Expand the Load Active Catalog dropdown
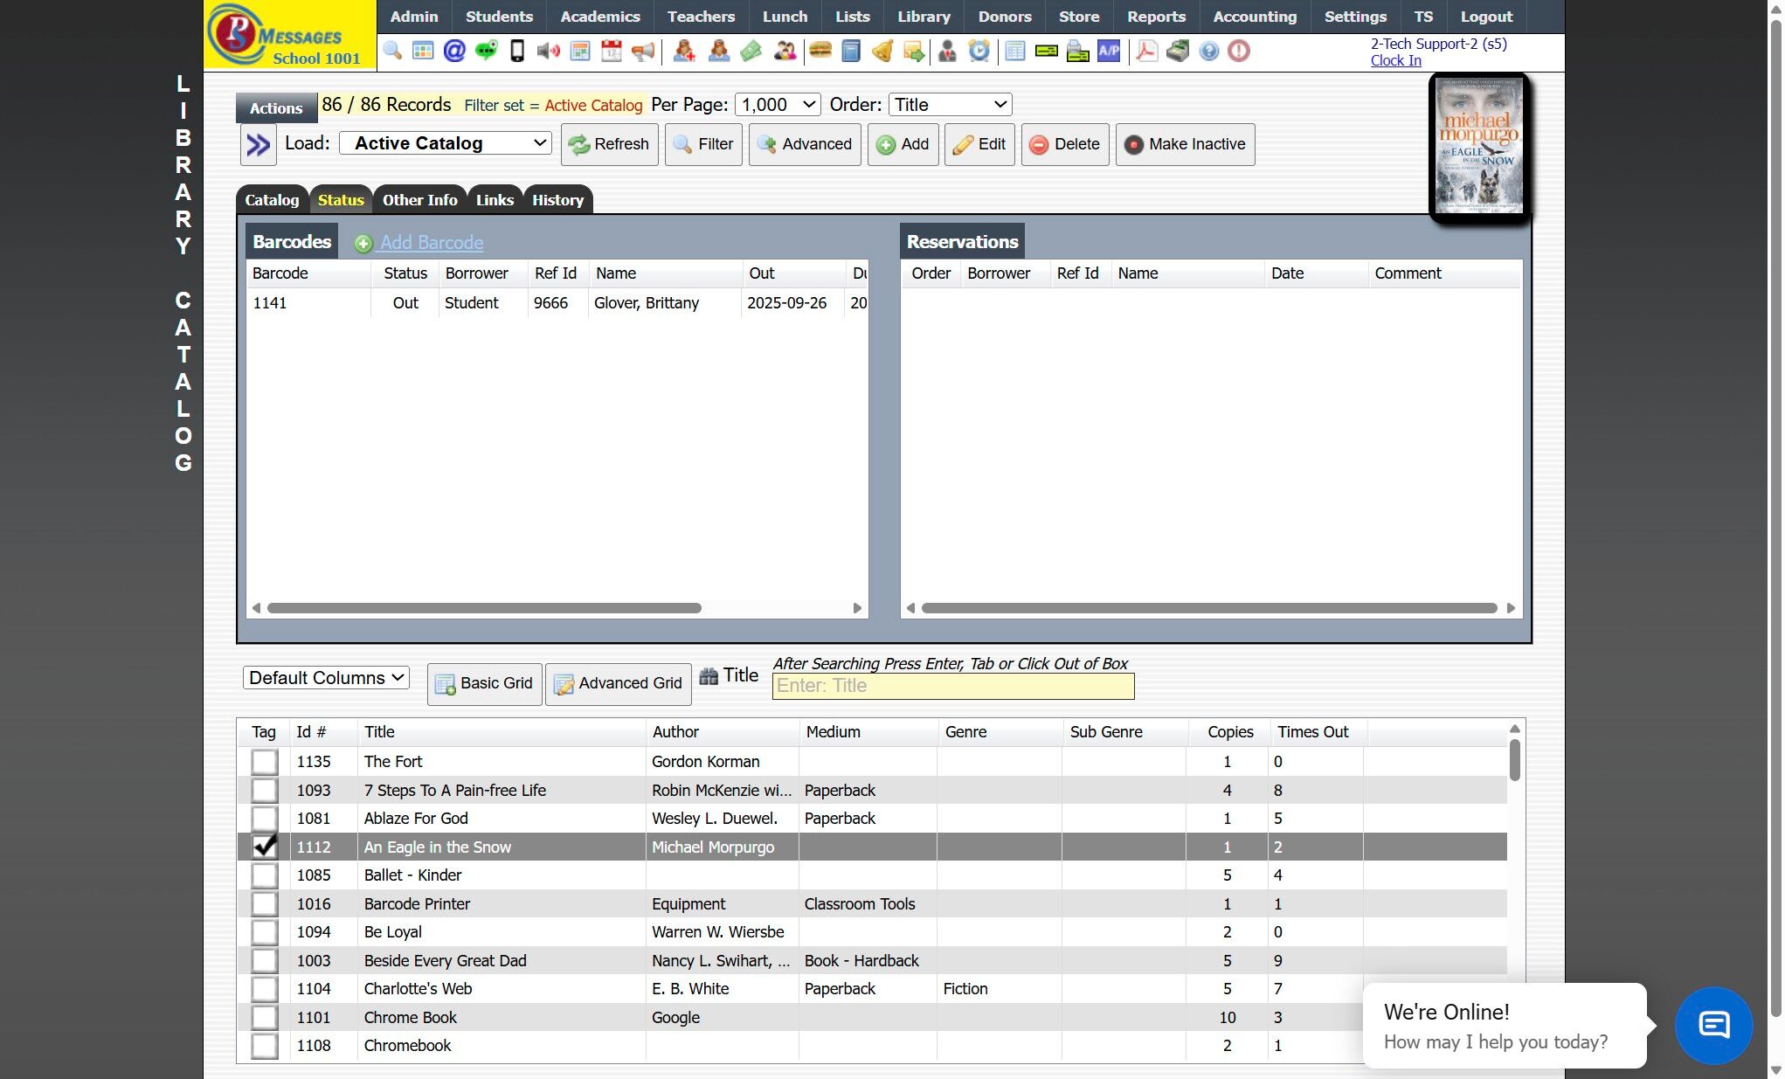The width and height of the screenshot is (1785, 1079). point(445,143)
